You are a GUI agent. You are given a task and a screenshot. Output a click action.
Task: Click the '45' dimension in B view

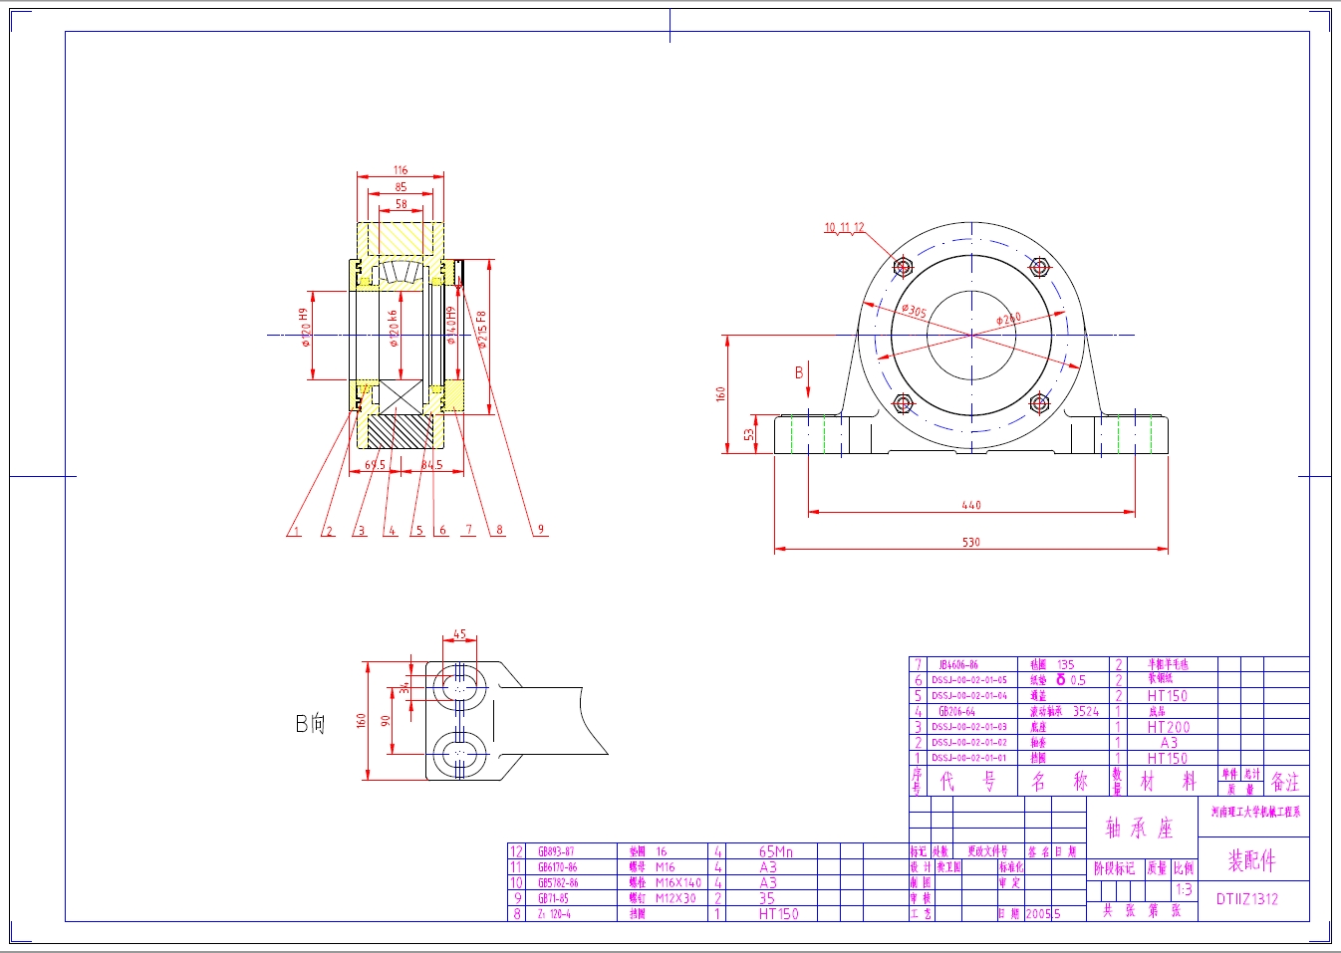pyautogui.click(x=459, y=633)
